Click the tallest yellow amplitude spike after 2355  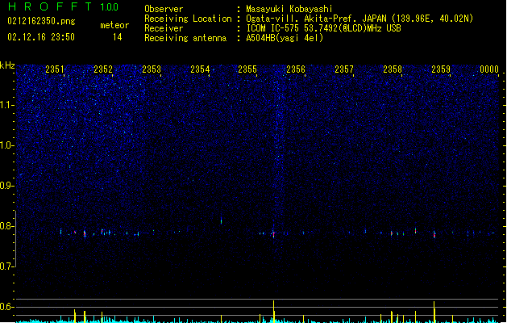pos(273,312)
